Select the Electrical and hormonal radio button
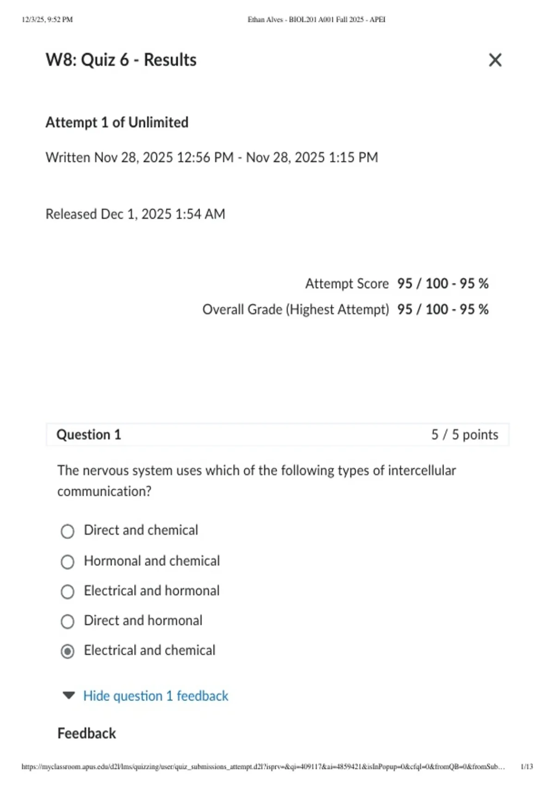The width and height of the screenshot is (555, 787). [x=68, y=592]
